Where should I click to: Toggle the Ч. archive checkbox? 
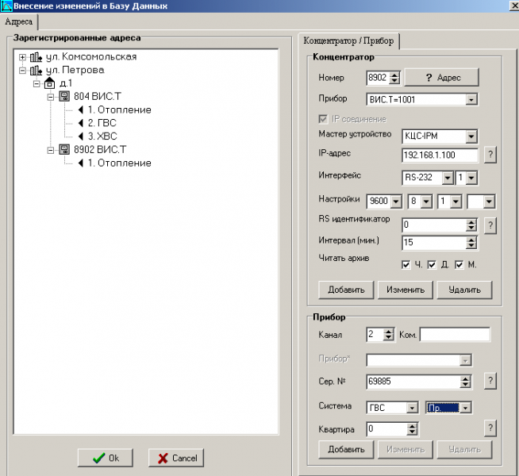[406, 265]
